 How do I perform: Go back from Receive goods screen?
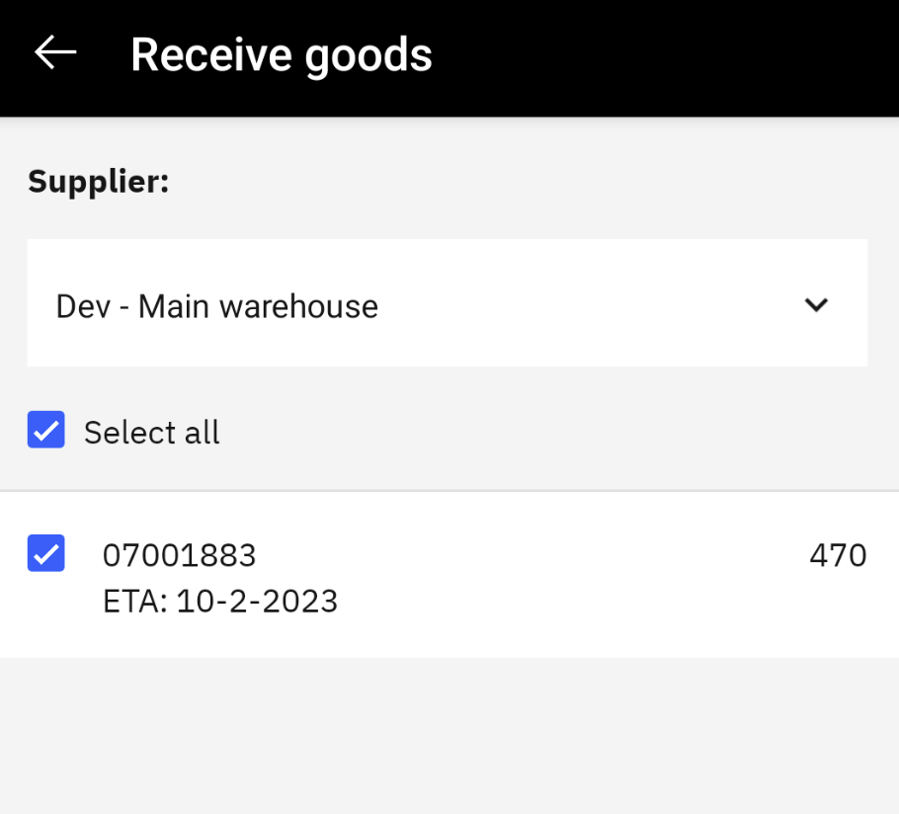click(x=55, y=53)
